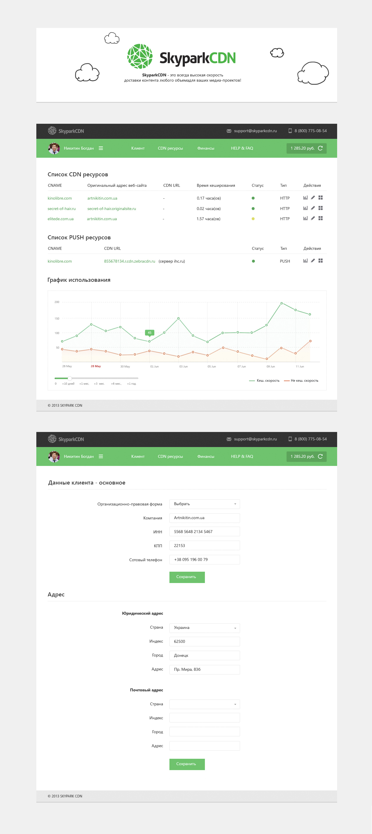This screenshot has height=834, width=372.
Task: Click the large green SkyparkCDN globe logo in the banner
Action: (140, 56)
